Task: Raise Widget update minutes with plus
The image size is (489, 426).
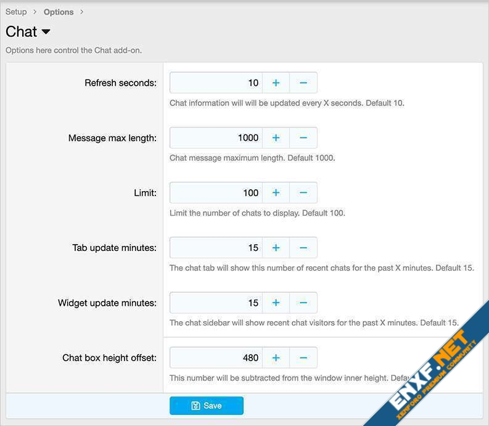Action: pos(276,303)
